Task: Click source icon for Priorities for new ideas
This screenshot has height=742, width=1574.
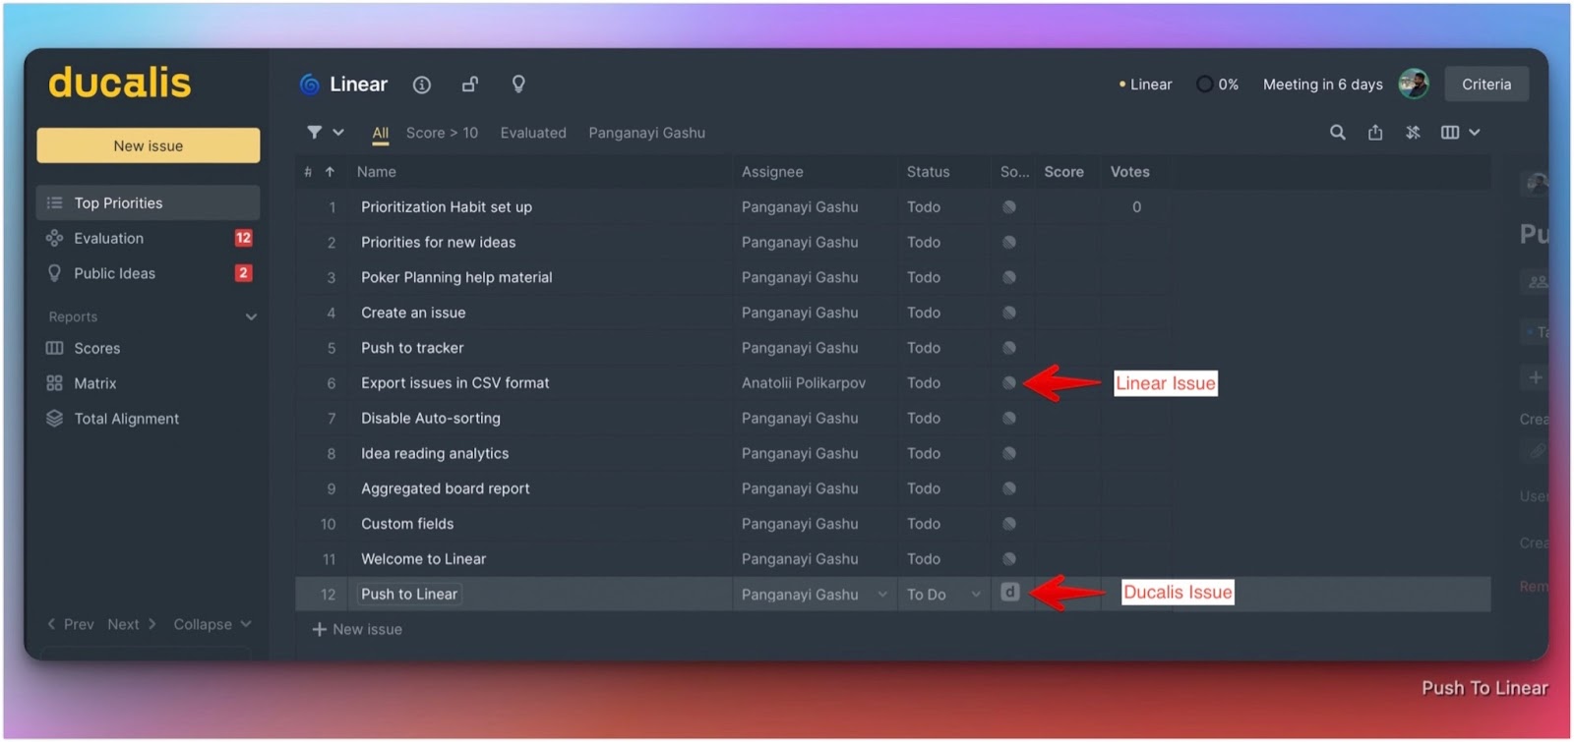Action: (x=1009, y=243)
